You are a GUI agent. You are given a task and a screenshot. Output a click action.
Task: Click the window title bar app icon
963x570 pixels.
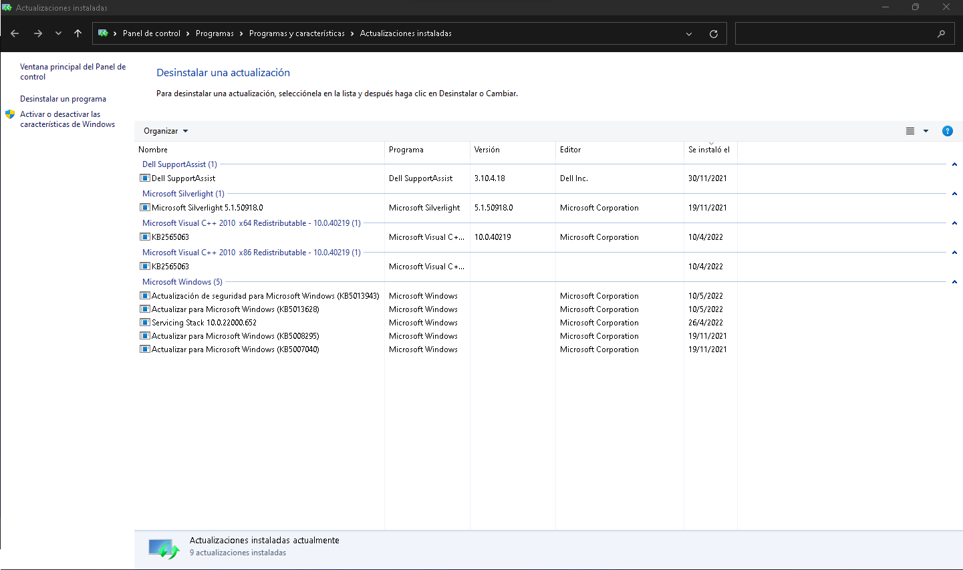pyautogui.click(x=7, y=7)
